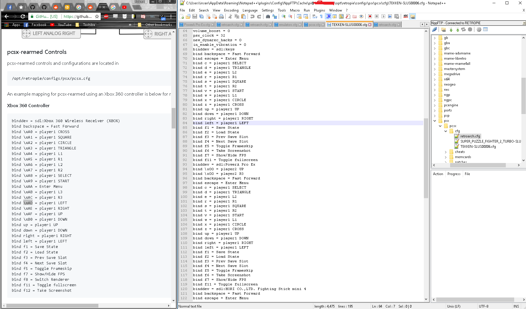The height and width of the screenshot is (309, 526).
Task: Stop macro recording
Action: click(x=377, y=16)
